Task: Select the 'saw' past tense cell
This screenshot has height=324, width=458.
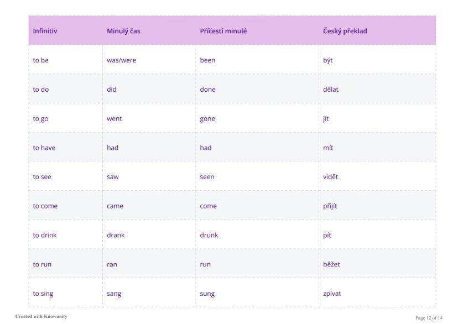Action: (x=112, y=177)
